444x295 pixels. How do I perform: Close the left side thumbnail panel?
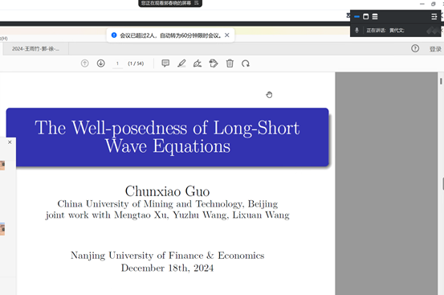pyautogui.click(x=10, y=142)
